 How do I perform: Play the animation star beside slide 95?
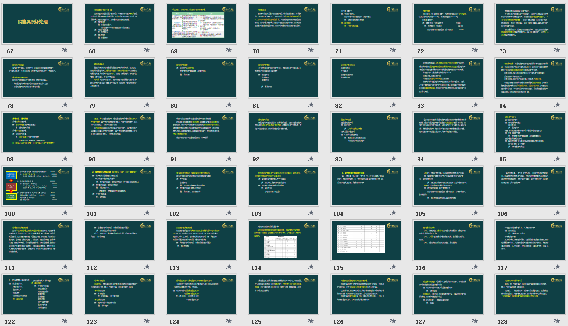tap(557, 159)
